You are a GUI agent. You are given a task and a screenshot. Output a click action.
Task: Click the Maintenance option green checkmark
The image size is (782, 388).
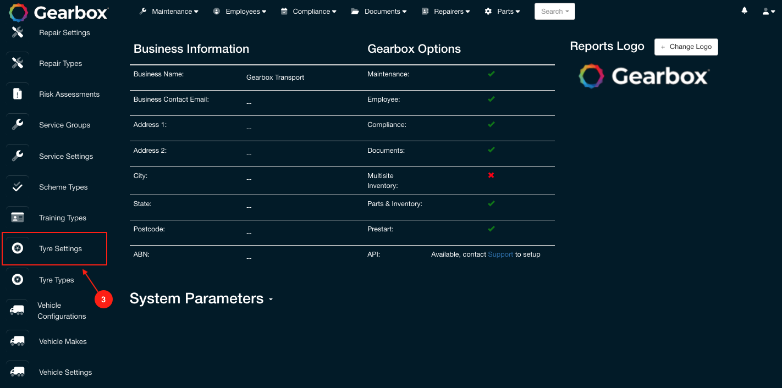pyautogui.click(x=491, y=74)
